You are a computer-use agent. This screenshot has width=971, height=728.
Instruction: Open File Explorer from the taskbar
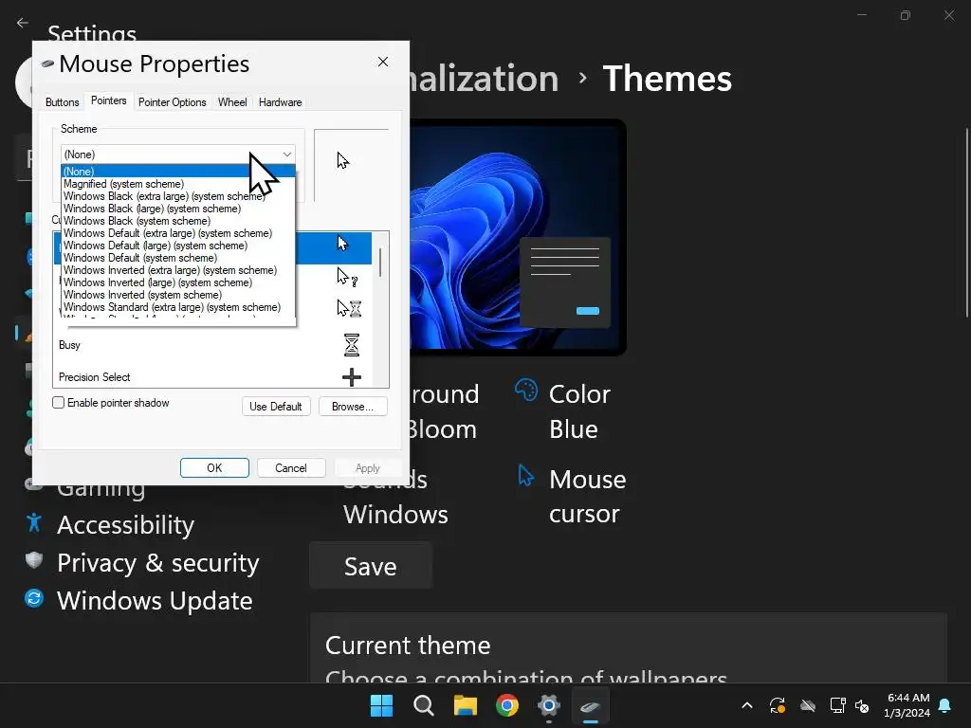pyautogui.click(x=465, y=705)
